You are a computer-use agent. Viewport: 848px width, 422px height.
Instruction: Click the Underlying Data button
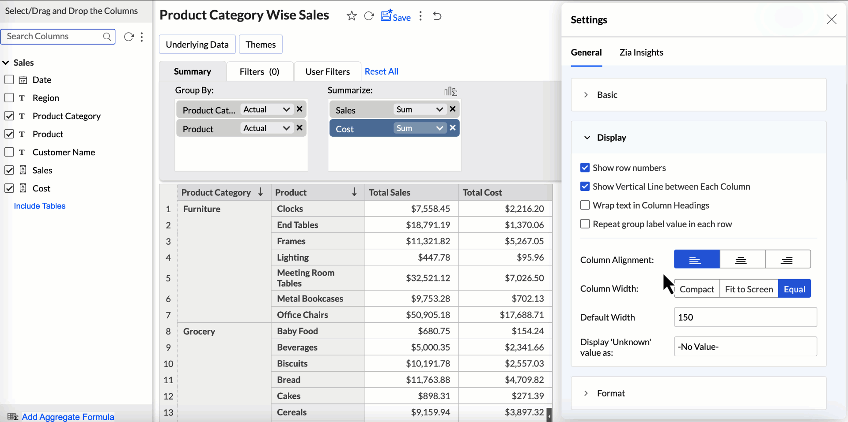click(x=197, y=45)
